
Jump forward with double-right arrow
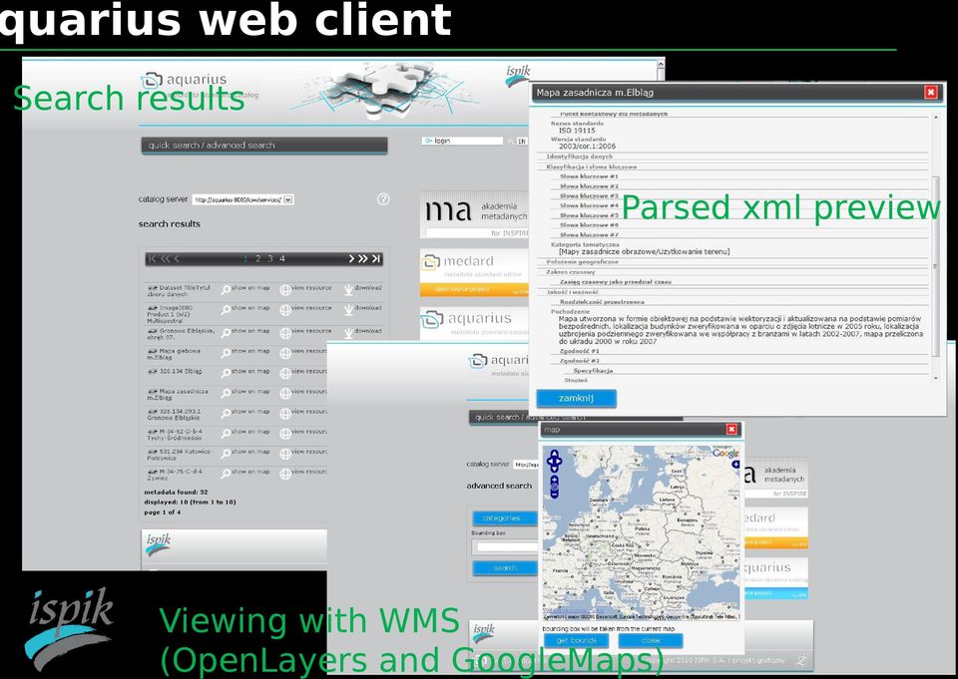point(363,259)
